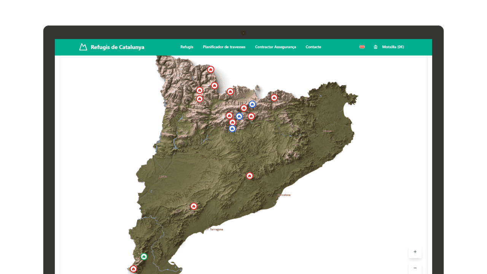This screenshot has width=487, height=274.
Task: Click the red refuge marker near Tarragona
Action: pos(194,206)
